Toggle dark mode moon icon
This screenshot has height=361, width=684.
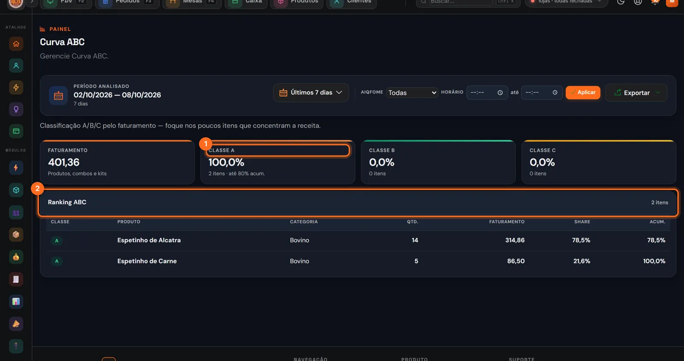click(621, 2)
